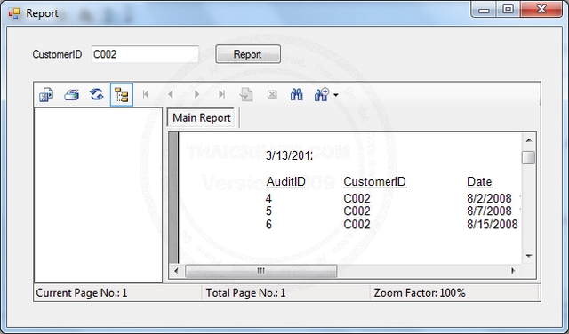Click the horizontal scroll right arrow
Screen dimensions: 569x334
(513, 271)
